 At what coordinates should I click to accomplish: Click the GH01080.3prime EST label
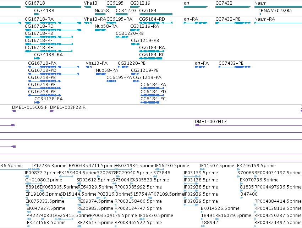point(44,180)
